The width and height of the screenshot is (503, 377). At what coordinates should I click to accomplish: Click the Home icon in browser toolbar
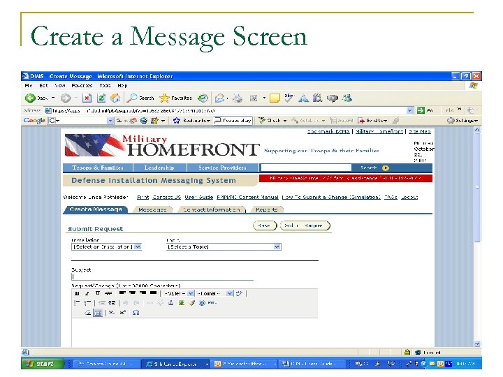115,98
